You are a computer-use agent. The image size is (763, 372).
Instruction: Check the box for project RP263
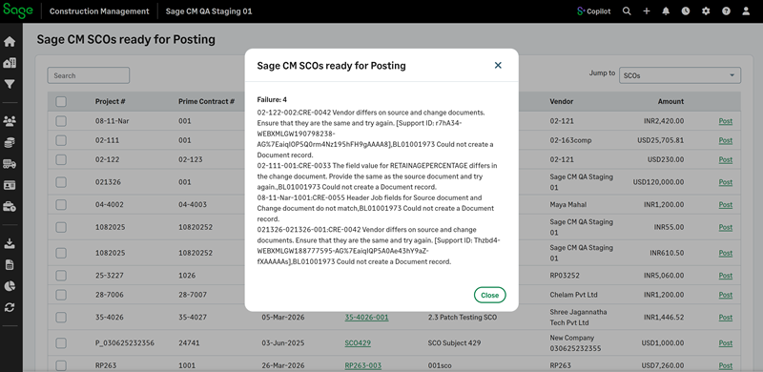[x=61, y=365]
